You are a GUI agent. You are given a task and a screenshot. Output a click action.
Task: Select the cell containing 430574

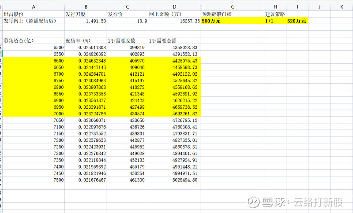pos(127,114)
